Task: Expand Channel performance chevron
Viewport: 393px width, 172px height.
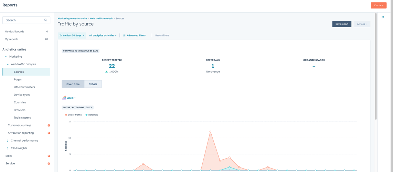Action: point(8,141)
